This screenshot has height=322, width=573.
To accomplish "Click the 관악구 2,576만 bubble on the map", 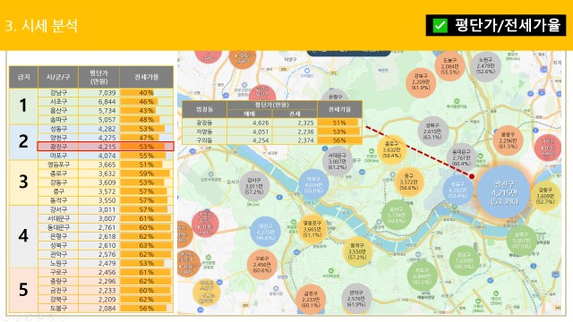I will click(356, 298).
